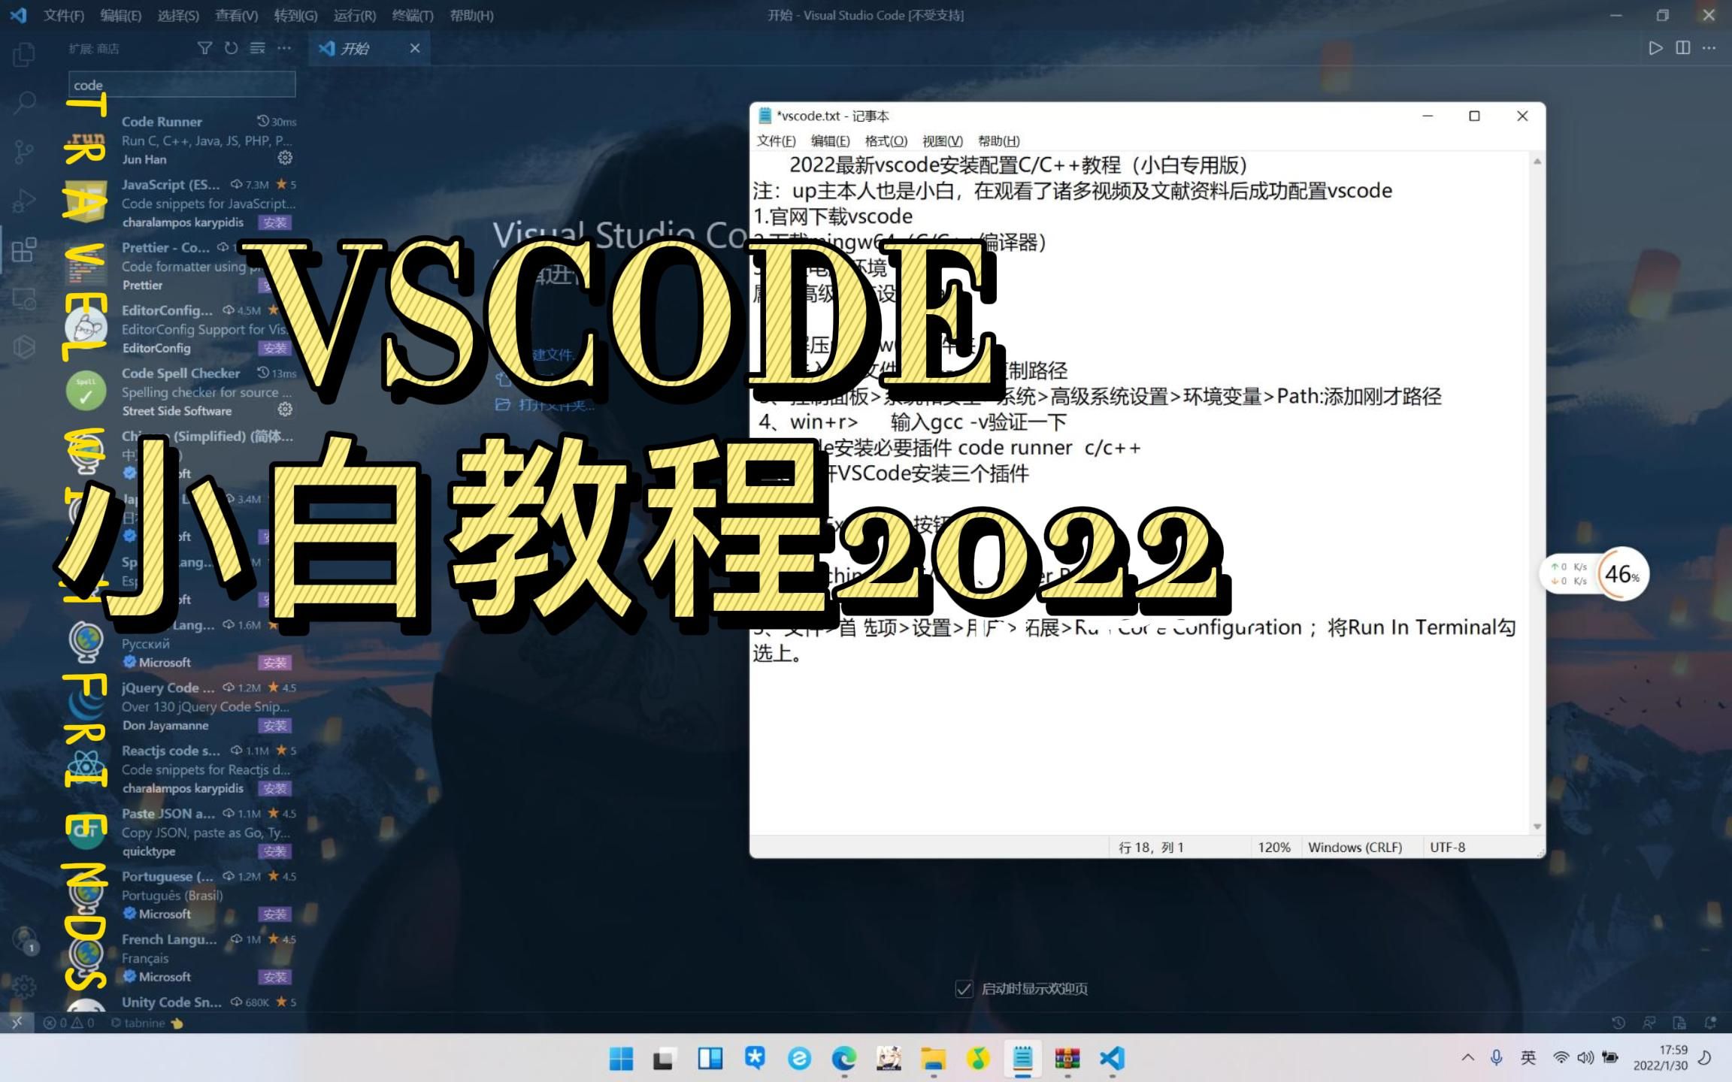Open notifications bell in status bar
The width and height of the screenshot is (1732, 1082).
click(1710, 1023)
